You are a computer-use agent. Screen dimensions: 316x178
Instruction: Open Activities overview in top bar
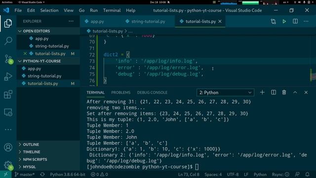(7, 2)
